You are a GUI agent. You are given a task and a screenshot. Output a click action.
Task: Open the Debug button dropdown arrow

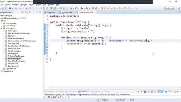pos(74,8)
